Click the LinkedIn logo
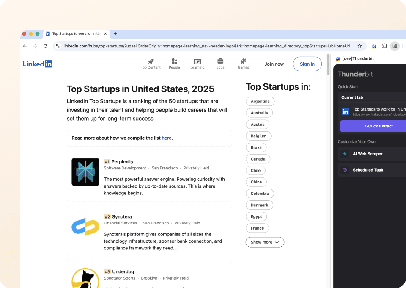Screen dimensions: 406x288 click(x=38, y=64)
